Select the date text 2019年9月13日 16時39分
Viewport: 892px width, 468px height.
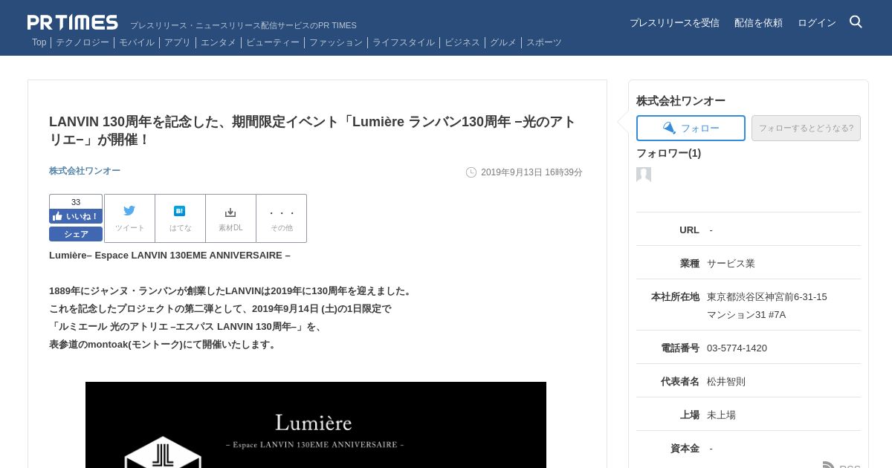tap(531, 172)
